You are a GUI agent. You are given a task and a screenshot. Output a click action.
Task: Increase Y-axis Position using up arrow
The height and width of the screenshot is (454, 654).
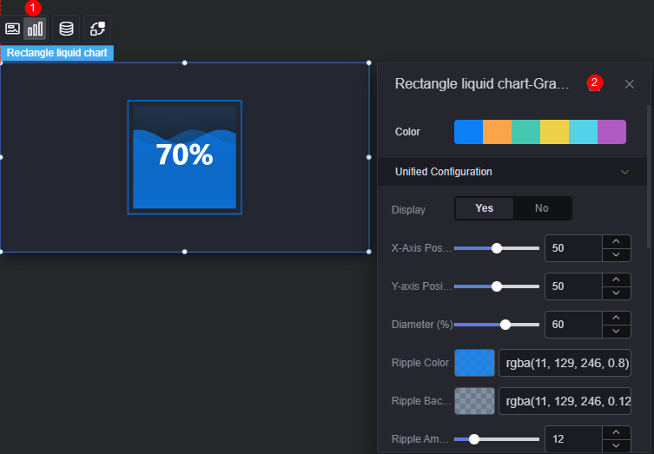pos(616,280)
